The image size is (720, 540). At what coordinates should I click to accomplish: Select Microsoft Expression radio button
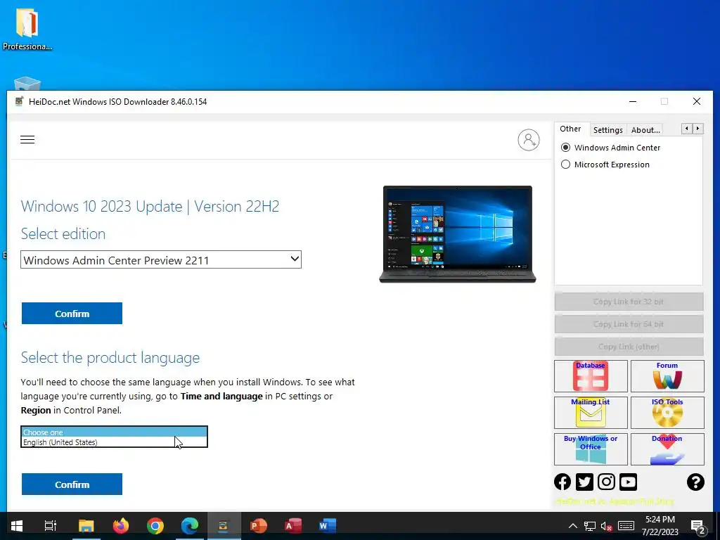566,165
